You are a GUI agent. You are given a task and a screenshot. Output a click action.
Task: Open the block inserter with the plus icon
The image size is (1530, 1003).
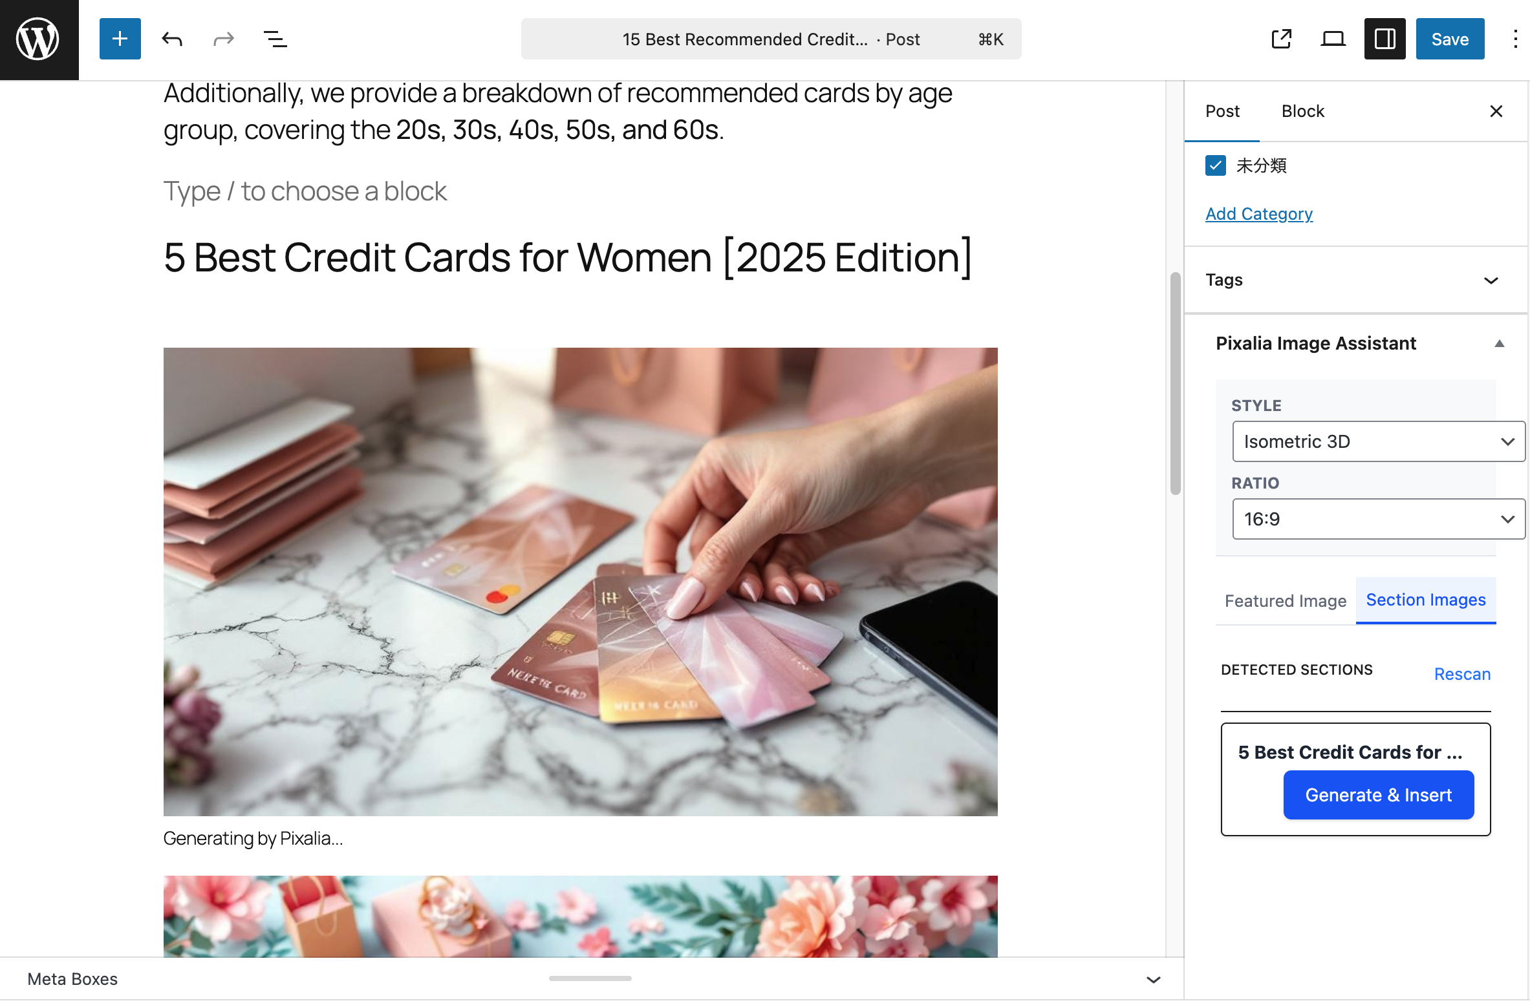coord(119,39)
